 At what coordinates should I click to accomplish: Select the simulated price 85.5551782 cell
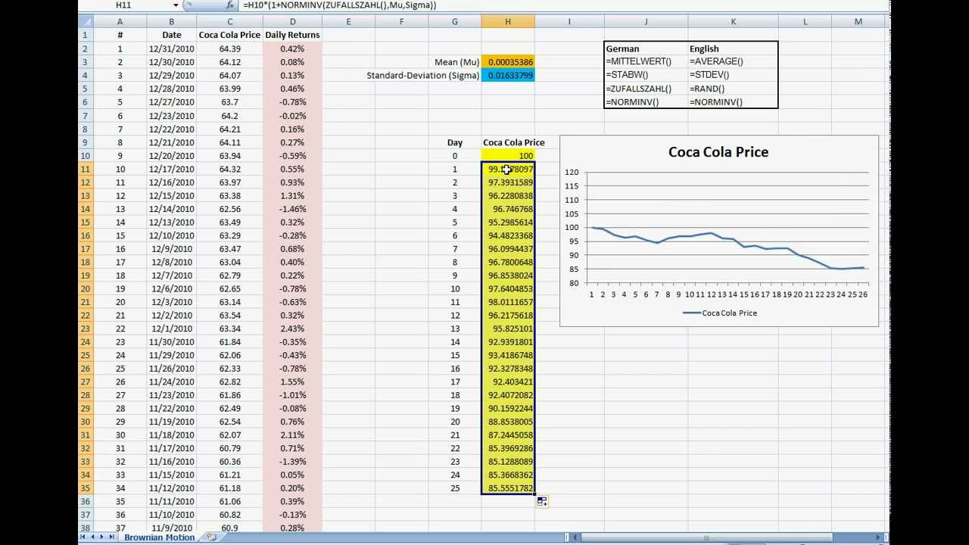tap(508, 488)
